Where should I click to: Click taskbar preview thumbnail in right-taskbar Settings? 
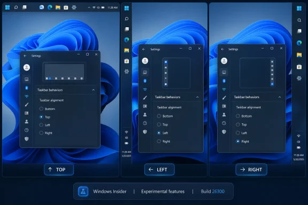click(x=257, y=73)
